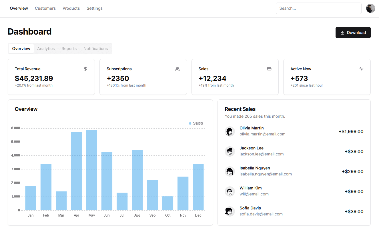This screenshot has height=234, width=379.
Task: Switch to the Analytics tab
Action: click(46, 49)
